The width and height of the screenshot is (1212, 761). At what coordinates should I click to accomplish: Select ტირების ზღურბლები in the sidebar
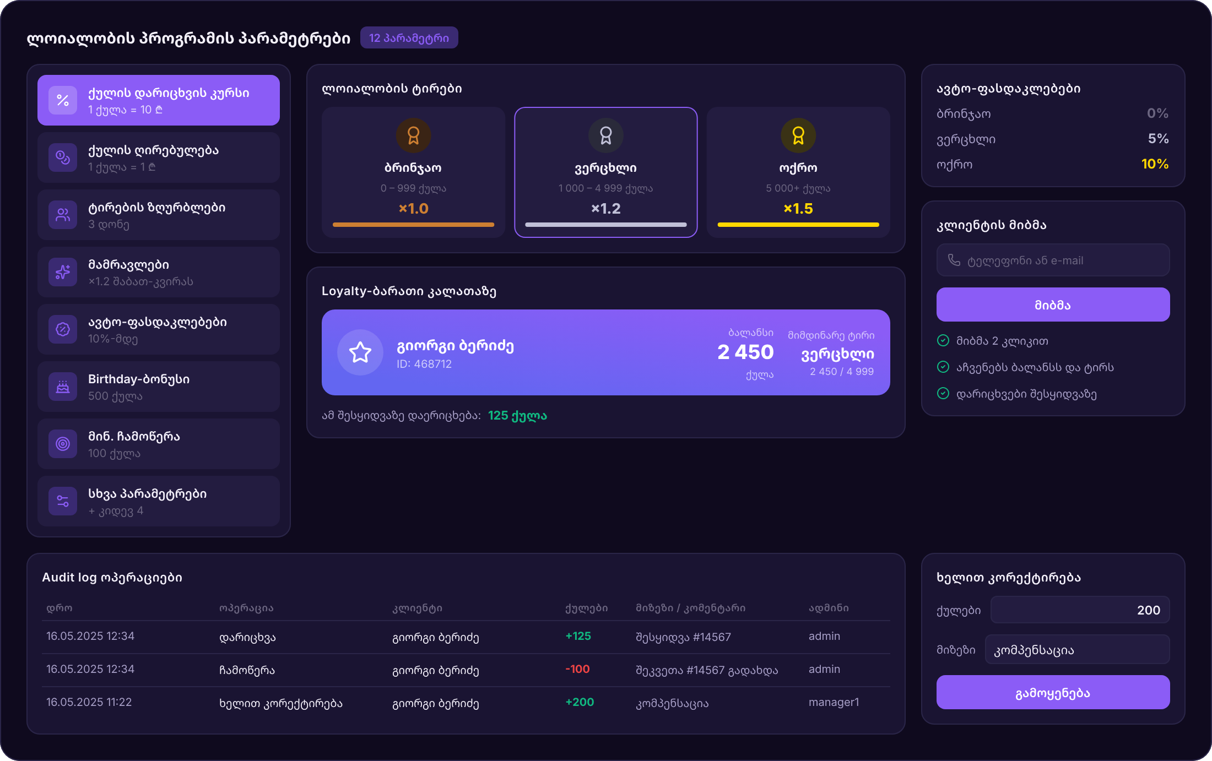point(159,215)
